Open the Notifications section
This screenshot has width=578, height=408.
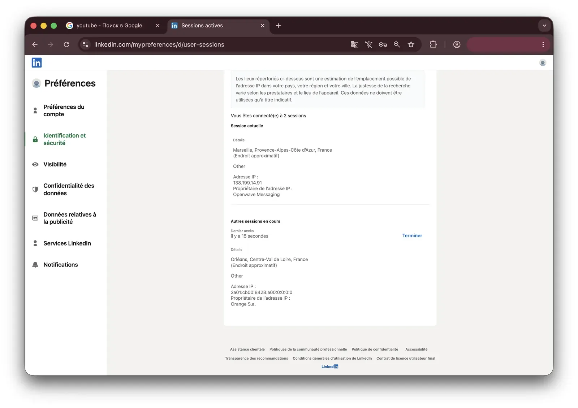click(x=61, y=265)
